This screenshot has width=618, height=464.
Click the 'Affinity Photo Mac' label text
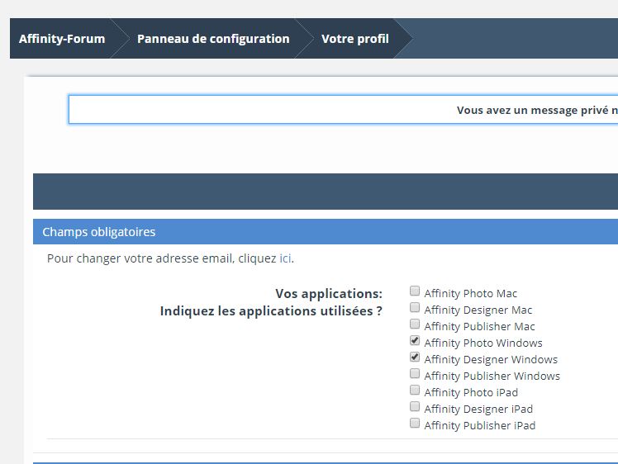point(471,293)
